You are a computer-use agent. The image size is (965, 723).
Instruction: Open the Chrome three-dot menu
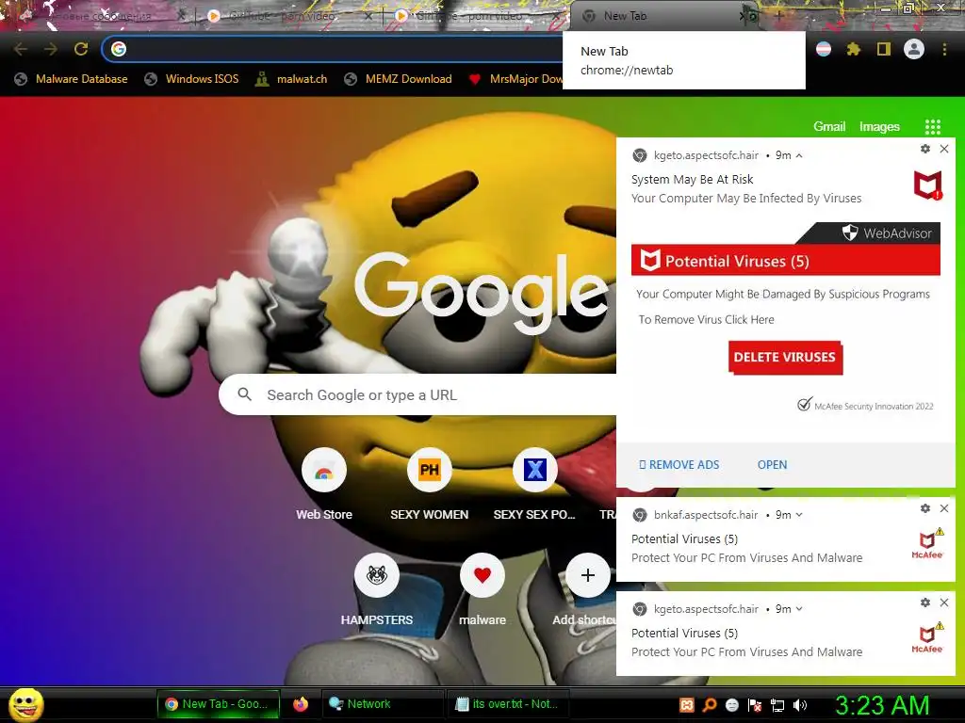pos(944,49)
